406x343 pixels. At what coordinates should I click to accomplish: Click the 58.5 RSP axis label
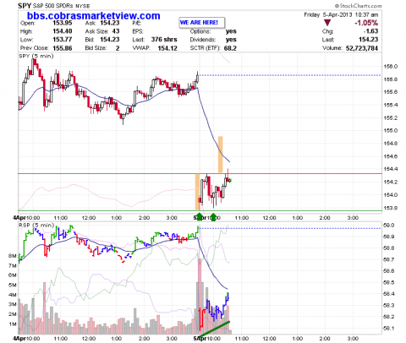click(x=389, y=282)
